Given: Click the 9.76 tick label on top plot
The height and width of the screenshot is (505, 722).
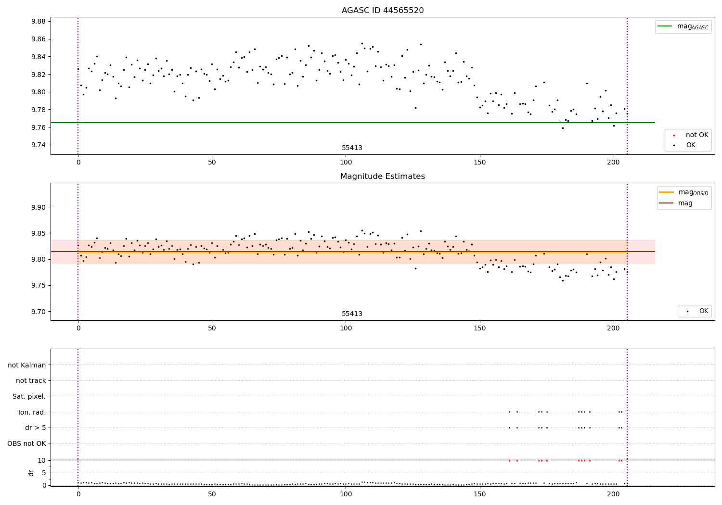Looking at the screenshot, I should [x=38, y=127].
